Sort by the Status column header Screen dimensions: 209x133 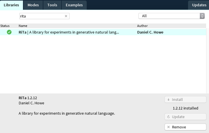point(5,26)
